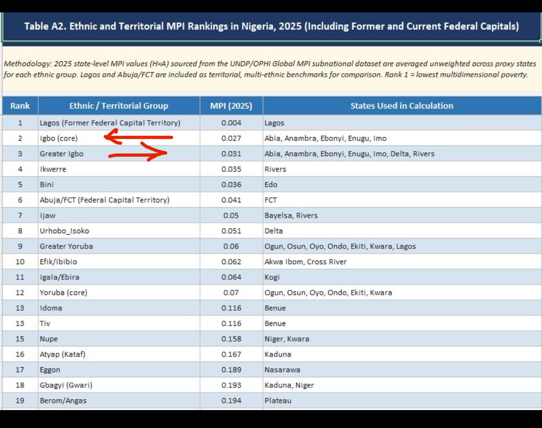
Task: Click the MPI value 0.051
Action: click(x=231, y=231)
